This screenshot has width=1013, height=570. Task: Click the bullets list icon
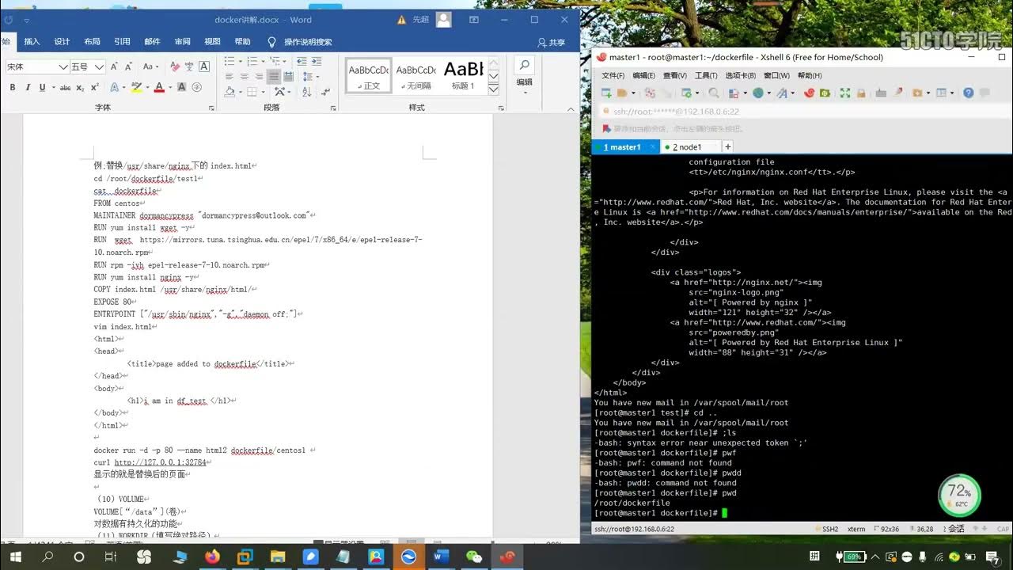[230, 61]
